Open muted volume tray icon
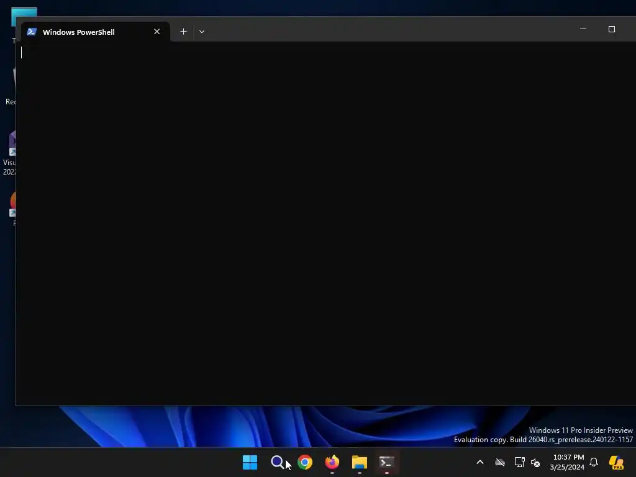 535,462
